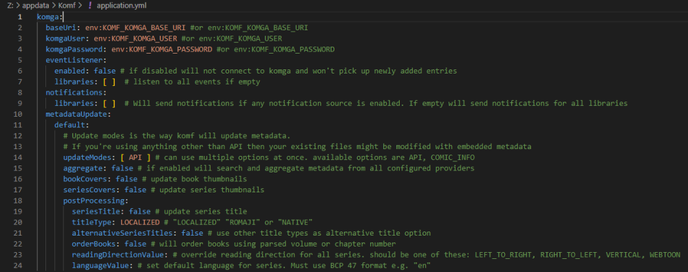Click the LOCALIZED titleType value
Viewport: 688px width, 272px height.
[140, 222]
